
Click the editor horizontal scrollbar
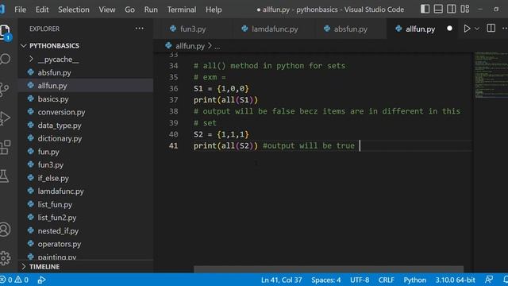coord(329,269)
